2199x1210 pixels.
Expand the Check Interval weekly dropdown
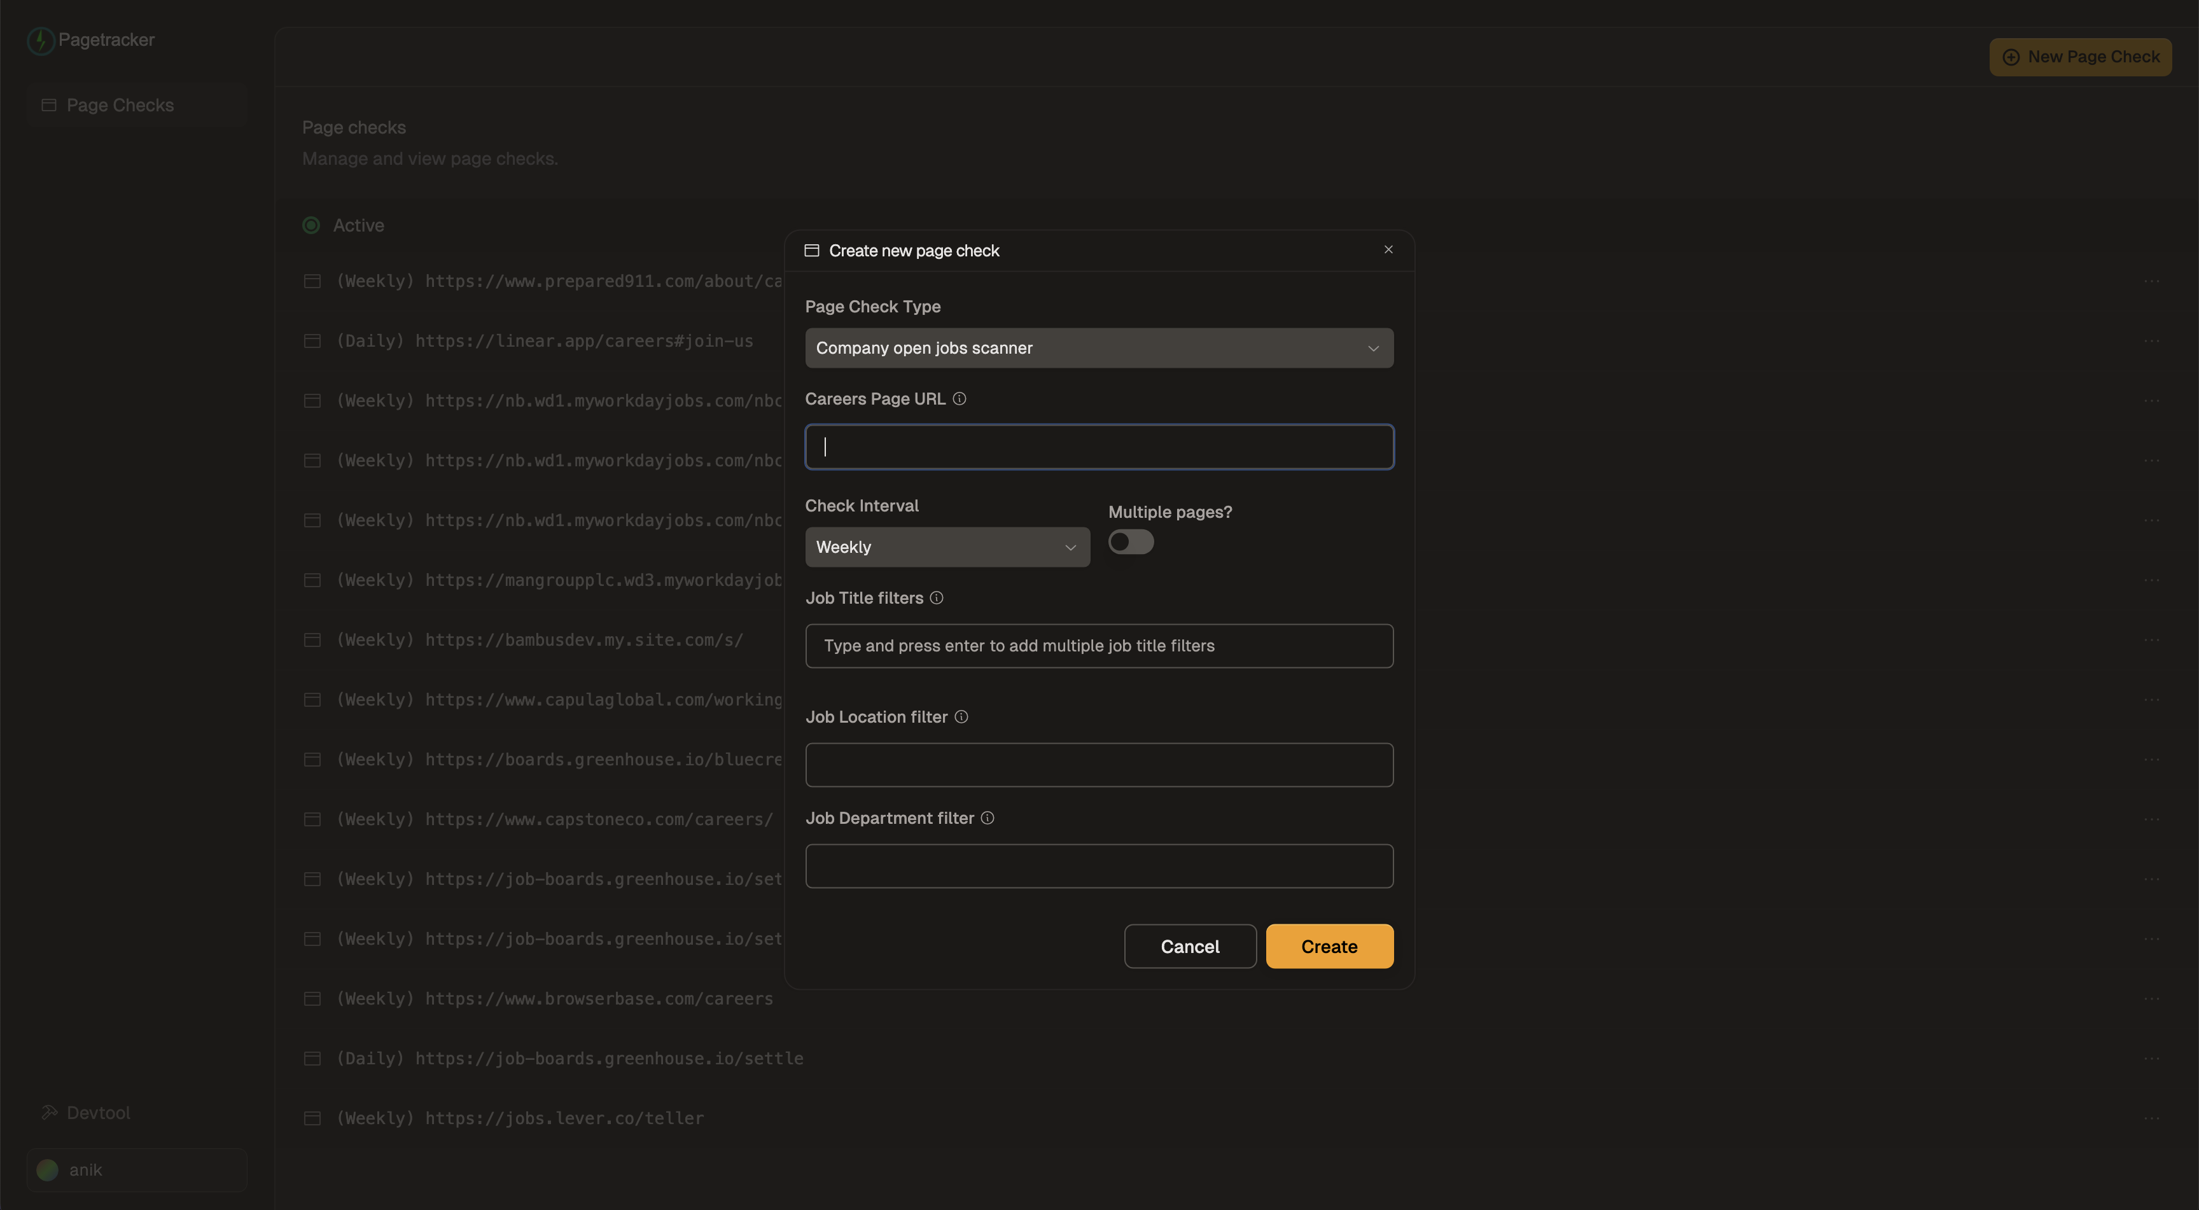pos(946,545)
